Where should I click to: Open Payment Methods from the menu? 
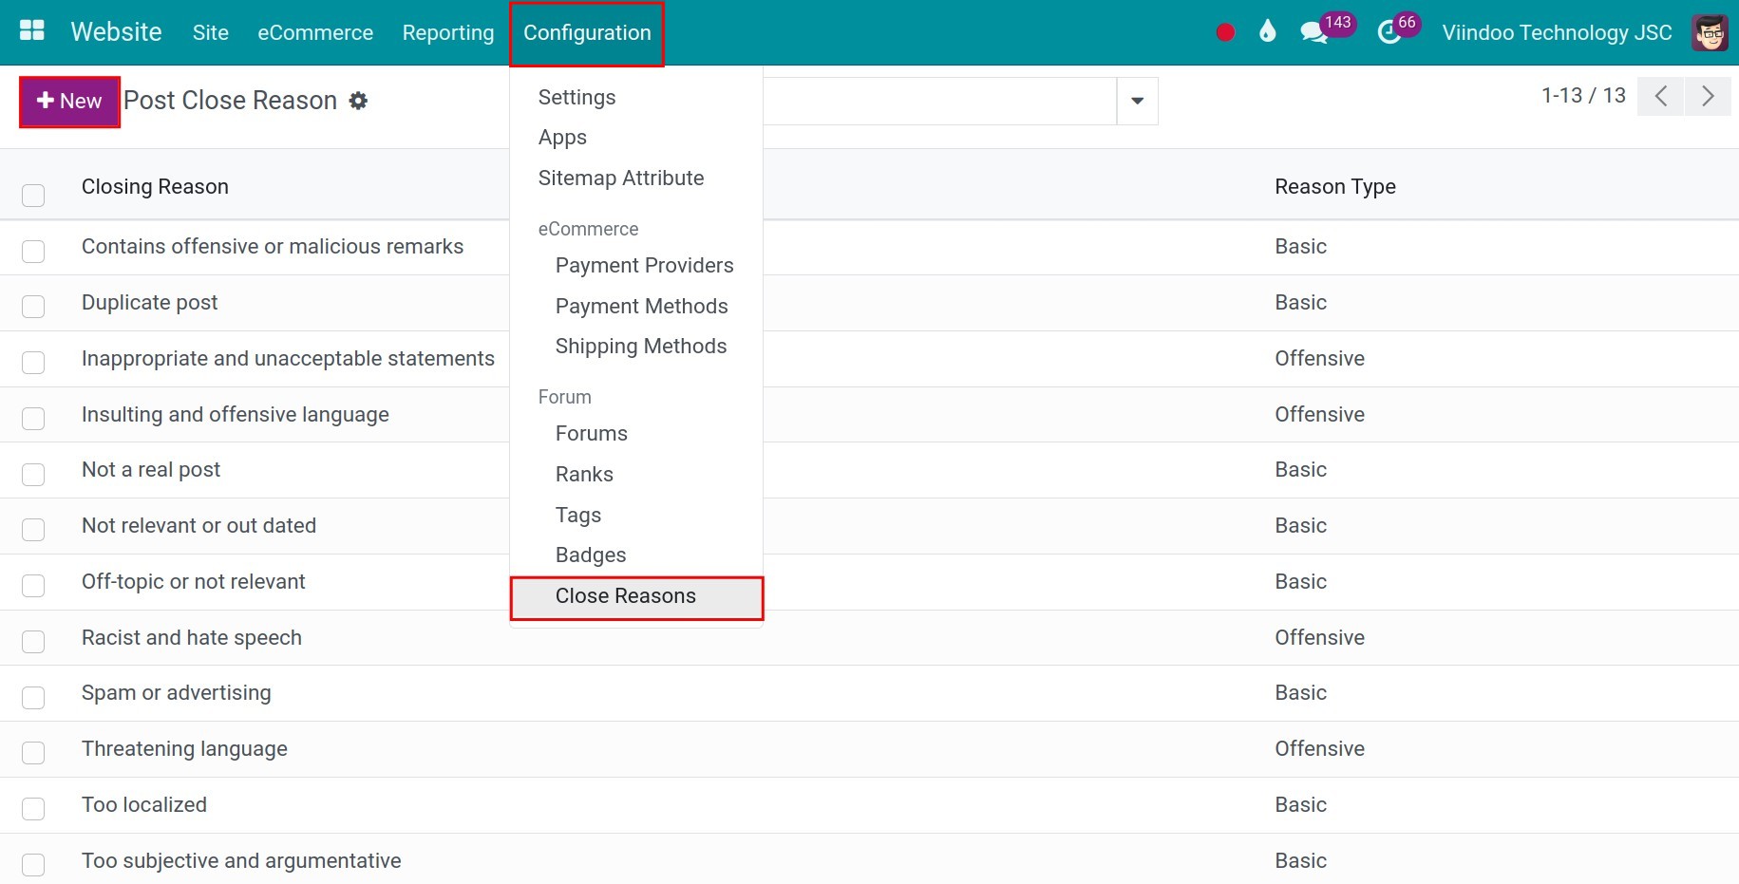coord(641,306)
